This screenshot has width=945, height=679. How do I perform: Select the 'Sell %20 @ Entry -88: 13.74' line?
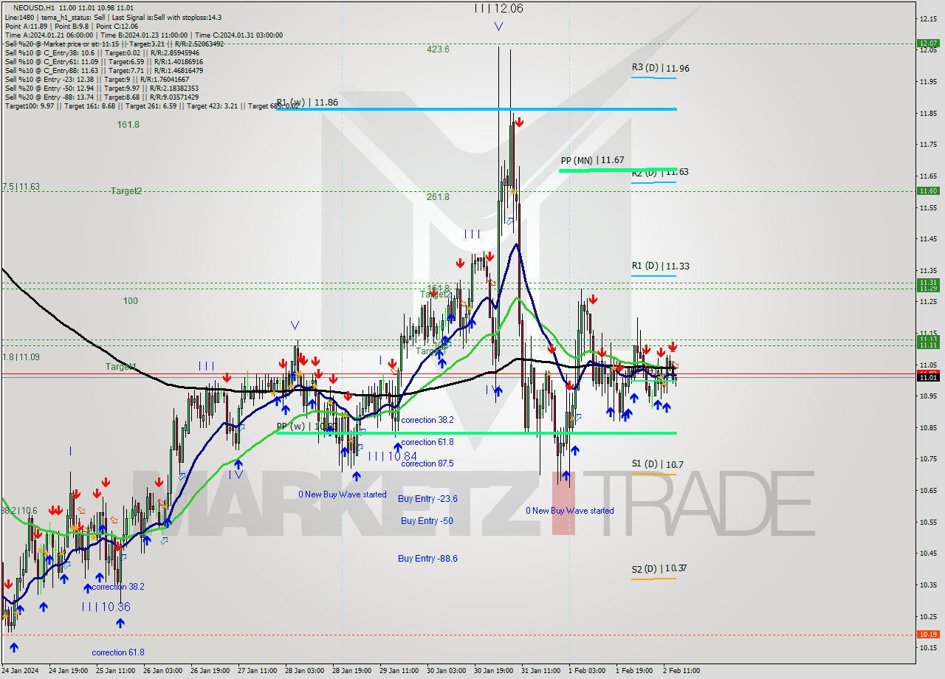(x=101, y=97)
